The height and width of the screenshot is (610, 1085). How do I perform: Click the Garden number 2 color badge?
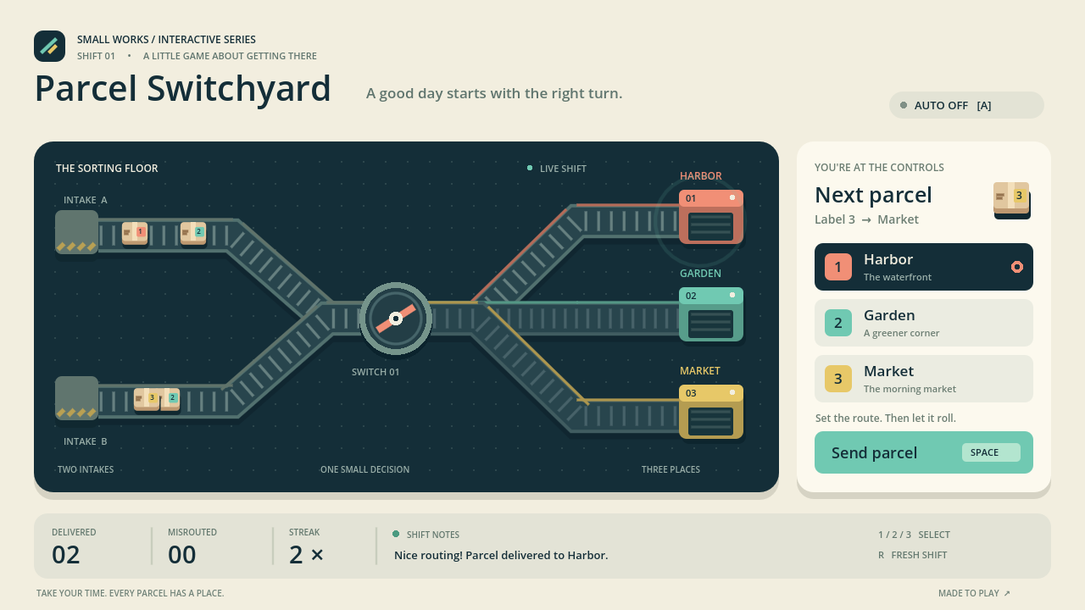tap(838, 323)
